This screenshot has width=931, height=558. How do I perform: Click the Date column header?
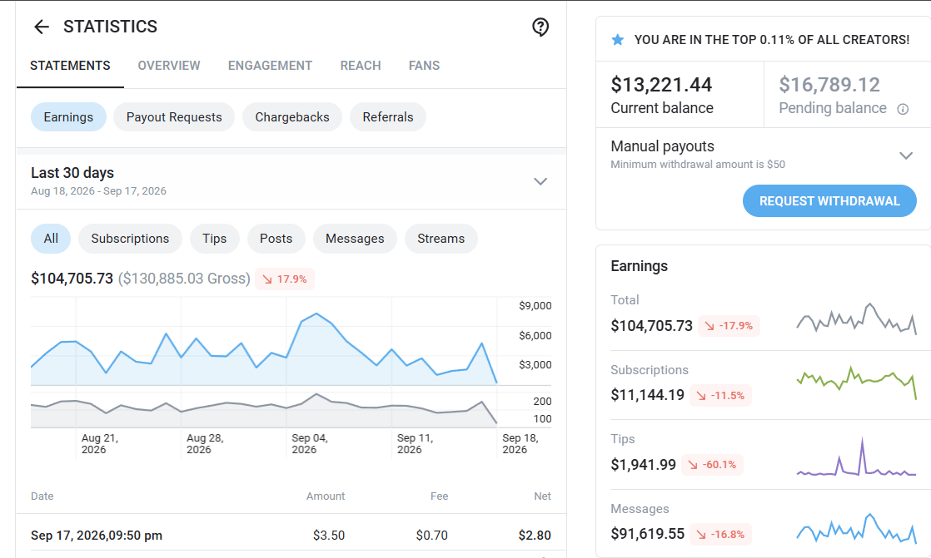tap(42, 496)
